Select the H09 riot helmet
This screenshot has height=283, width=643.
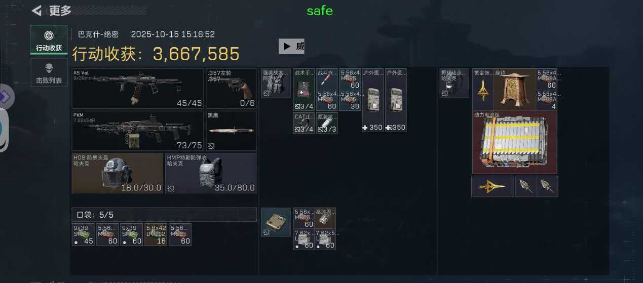pos(118,173)
